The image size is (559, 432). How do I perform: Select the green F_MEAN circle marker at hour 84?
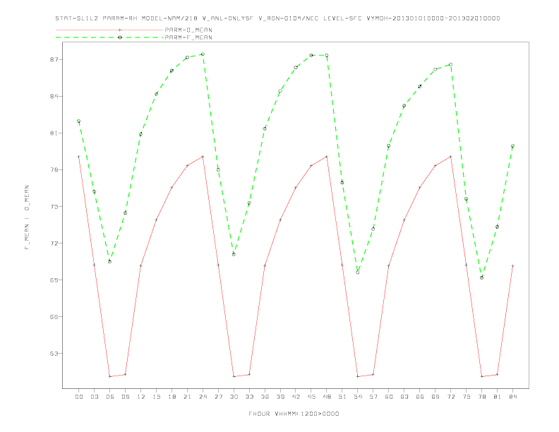(512, 146)
